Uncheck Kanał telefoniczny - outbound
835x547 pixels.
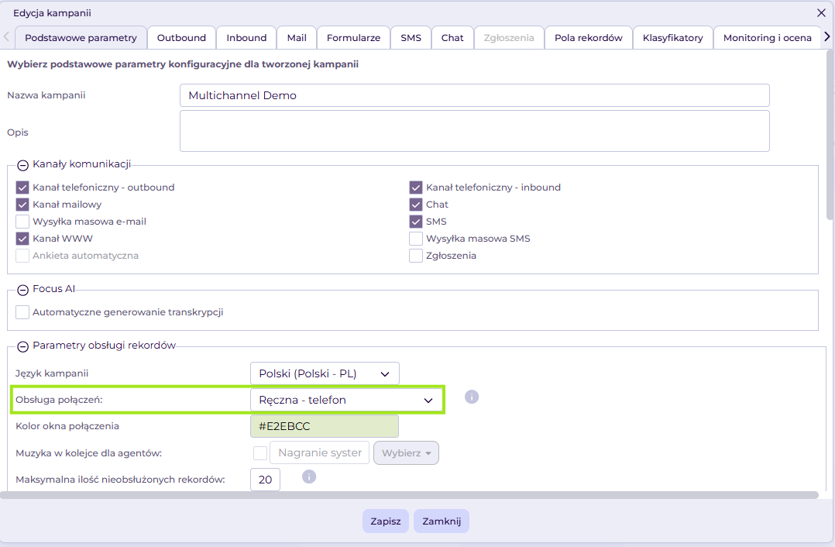tap(22, 187)
